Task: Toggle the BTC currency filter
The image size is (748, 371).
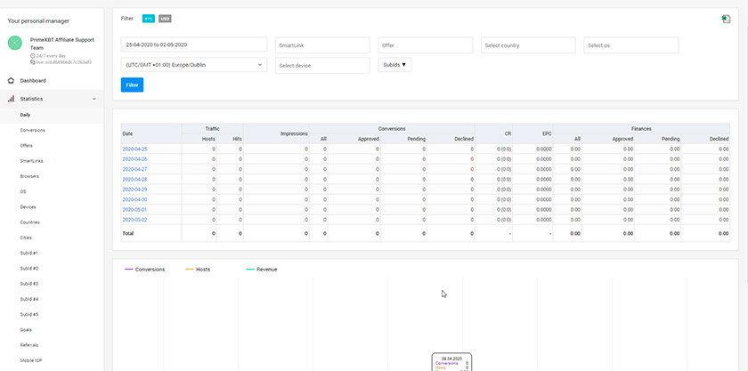Action: (x=149, y=19)
